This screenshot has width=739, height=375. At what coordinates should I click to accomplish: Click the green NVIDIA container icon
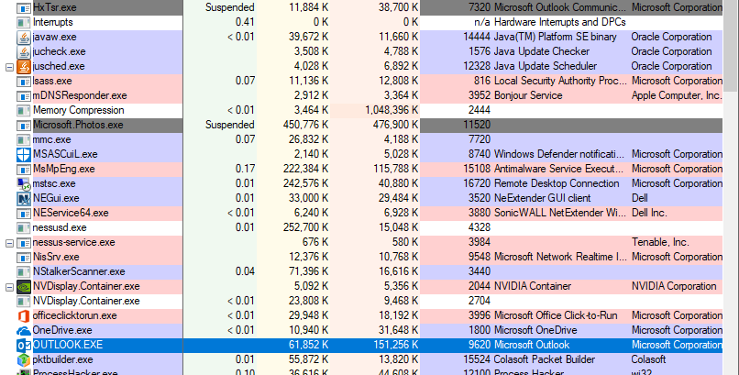24,286
